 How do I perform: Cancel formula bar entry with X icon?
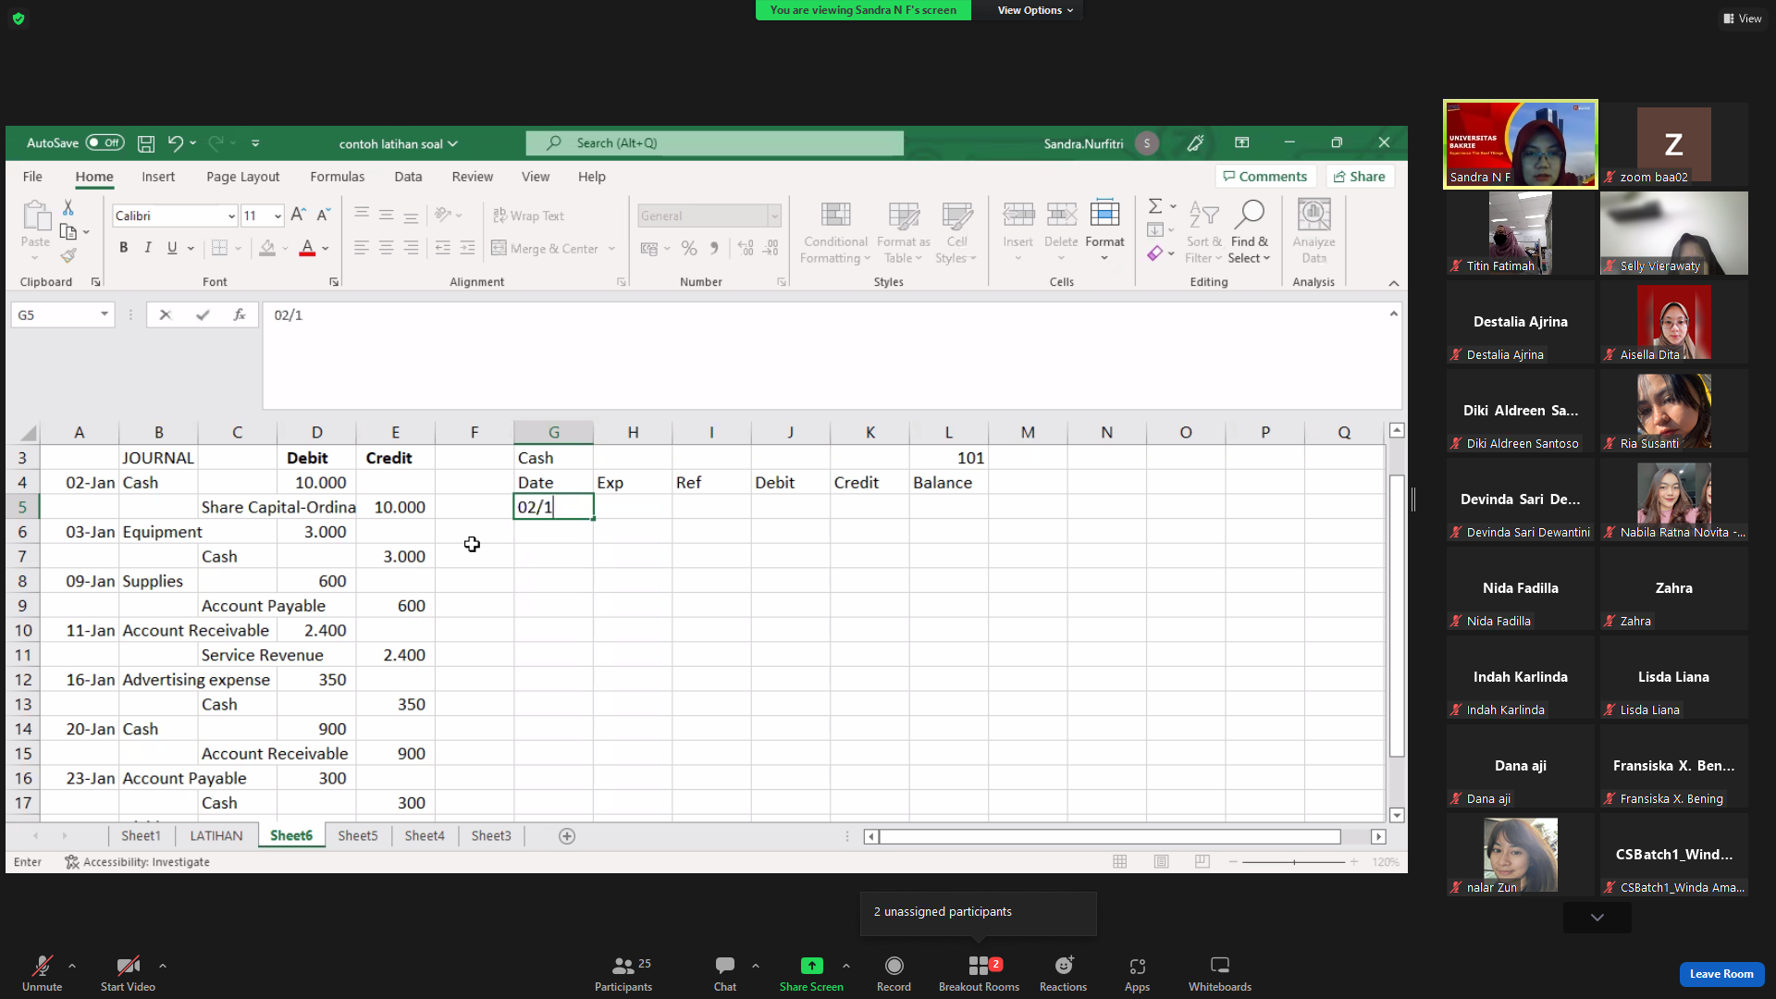165,314
